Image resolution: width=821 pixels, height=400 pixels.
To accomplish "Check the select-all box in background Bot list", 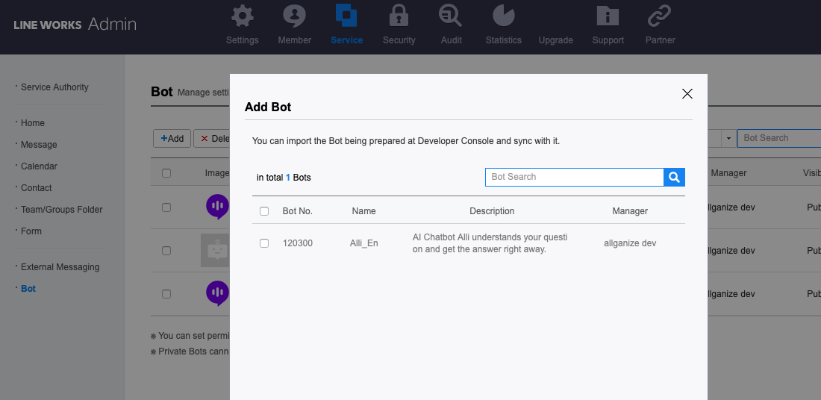I will [166, 173].
